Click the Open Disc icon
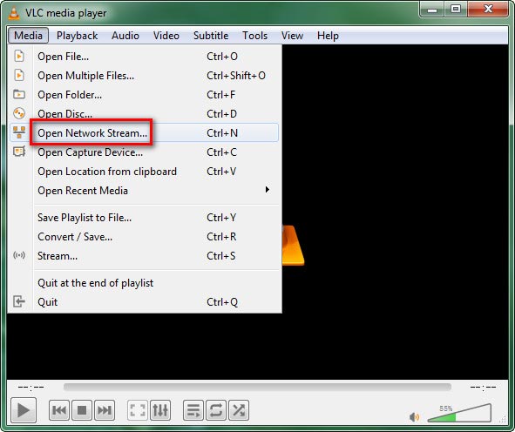This screenshot has height=432, width=515. (x=19, y=113)
